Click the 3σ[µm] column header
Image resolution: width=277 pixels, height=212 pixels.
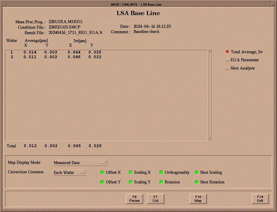[80, 41]
